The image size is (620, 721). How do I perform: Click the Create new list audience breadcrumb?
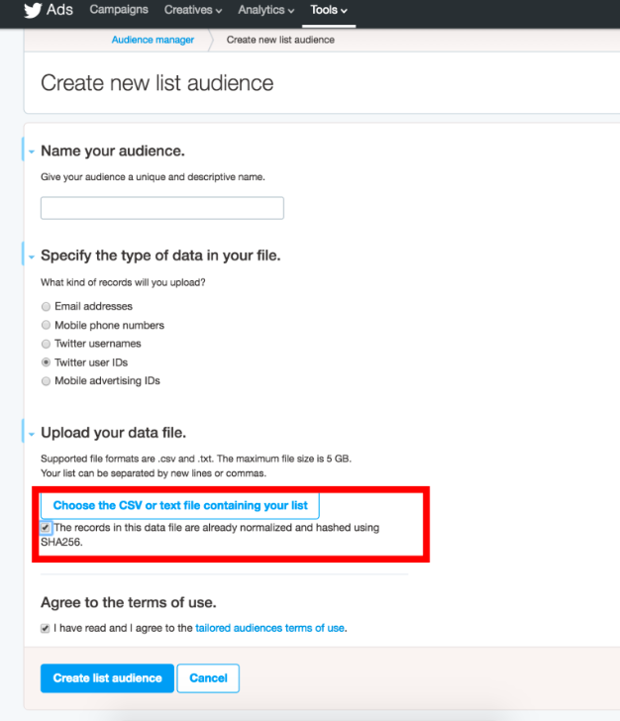[280, 40]
